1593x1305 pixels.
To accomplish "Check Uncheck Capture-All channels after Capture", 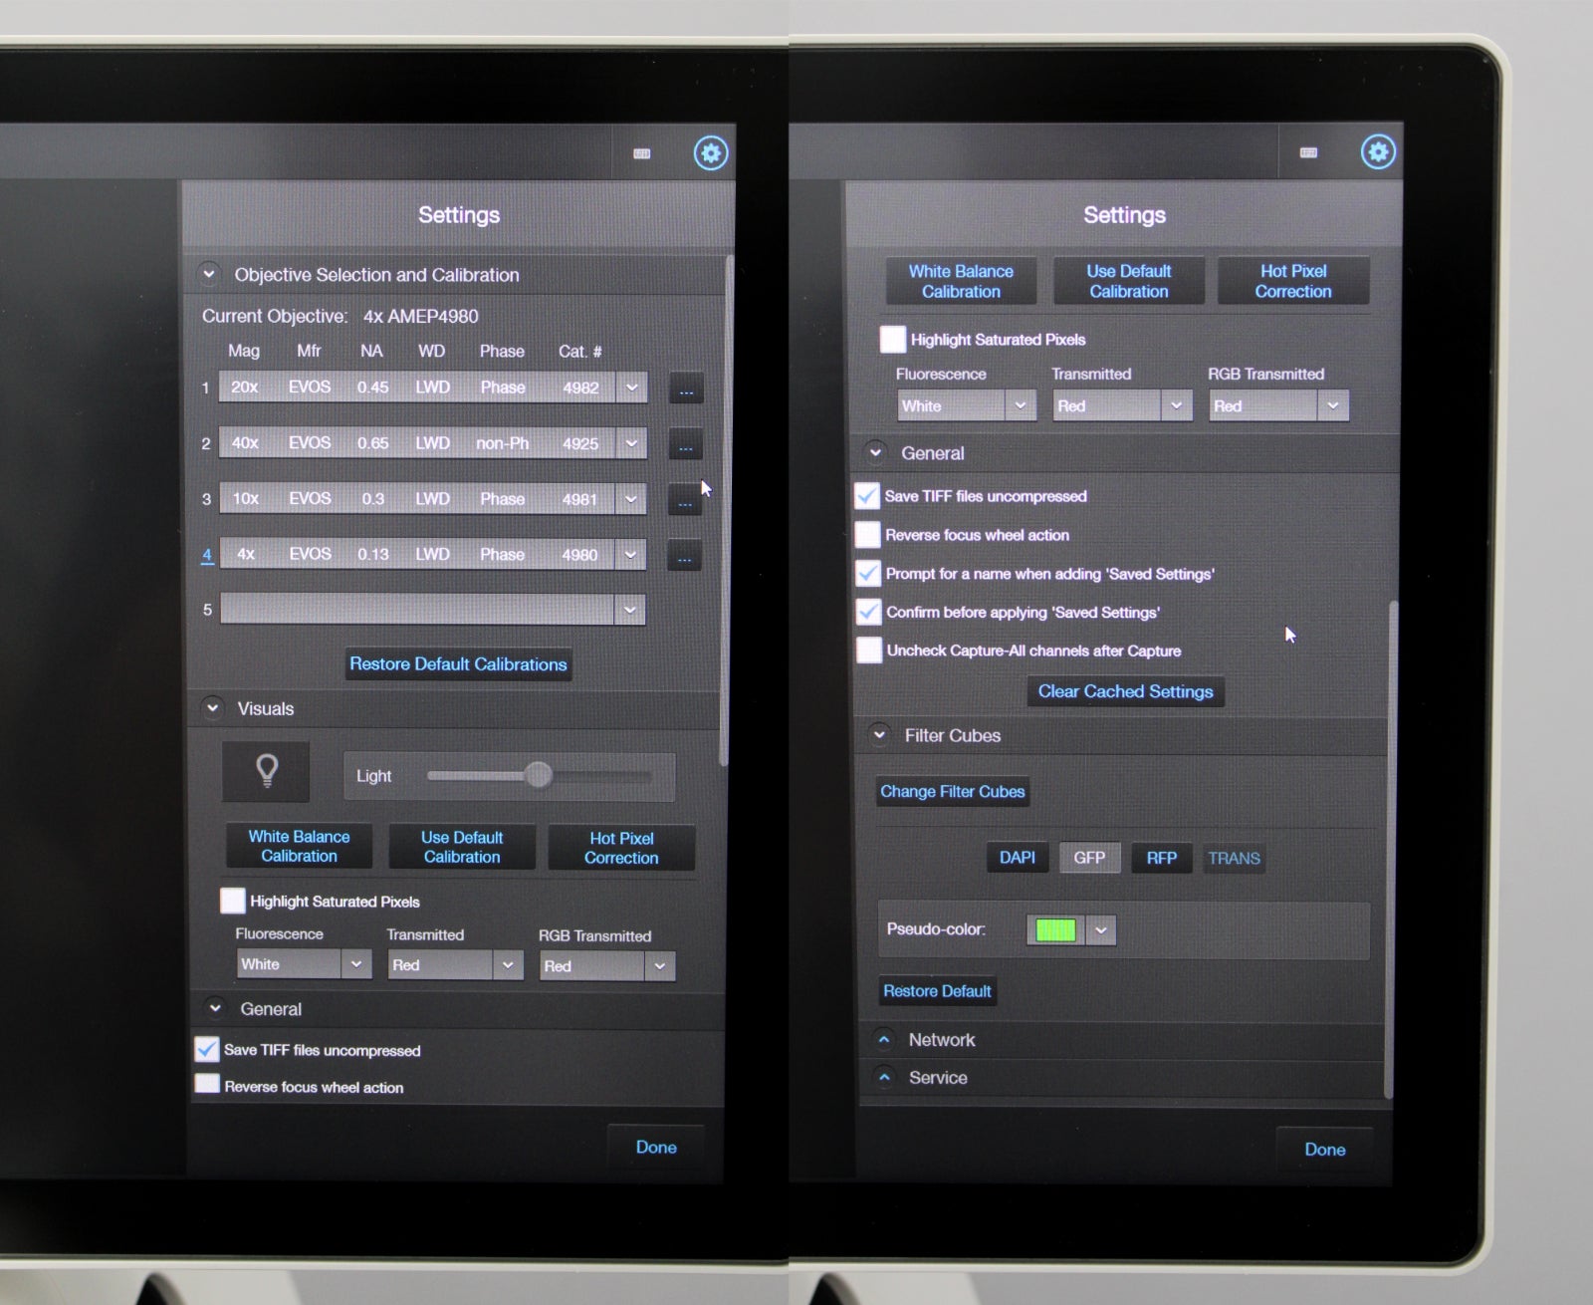I will (x=869, y=651).
